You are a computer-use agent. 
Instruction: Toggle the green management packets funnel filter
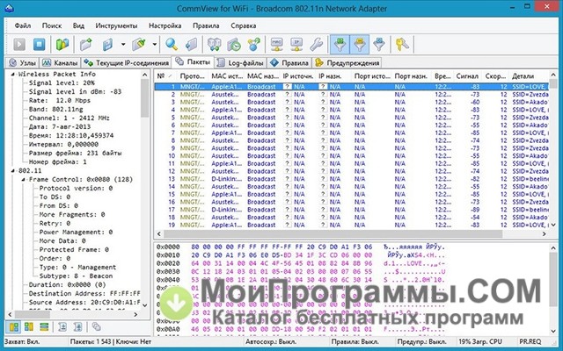click(x=340, y=45)
